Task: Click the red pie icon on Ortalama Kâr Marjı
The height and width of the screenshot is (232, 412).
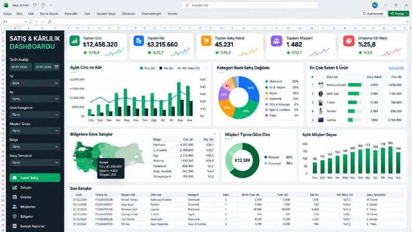Action: click(349, 41)
